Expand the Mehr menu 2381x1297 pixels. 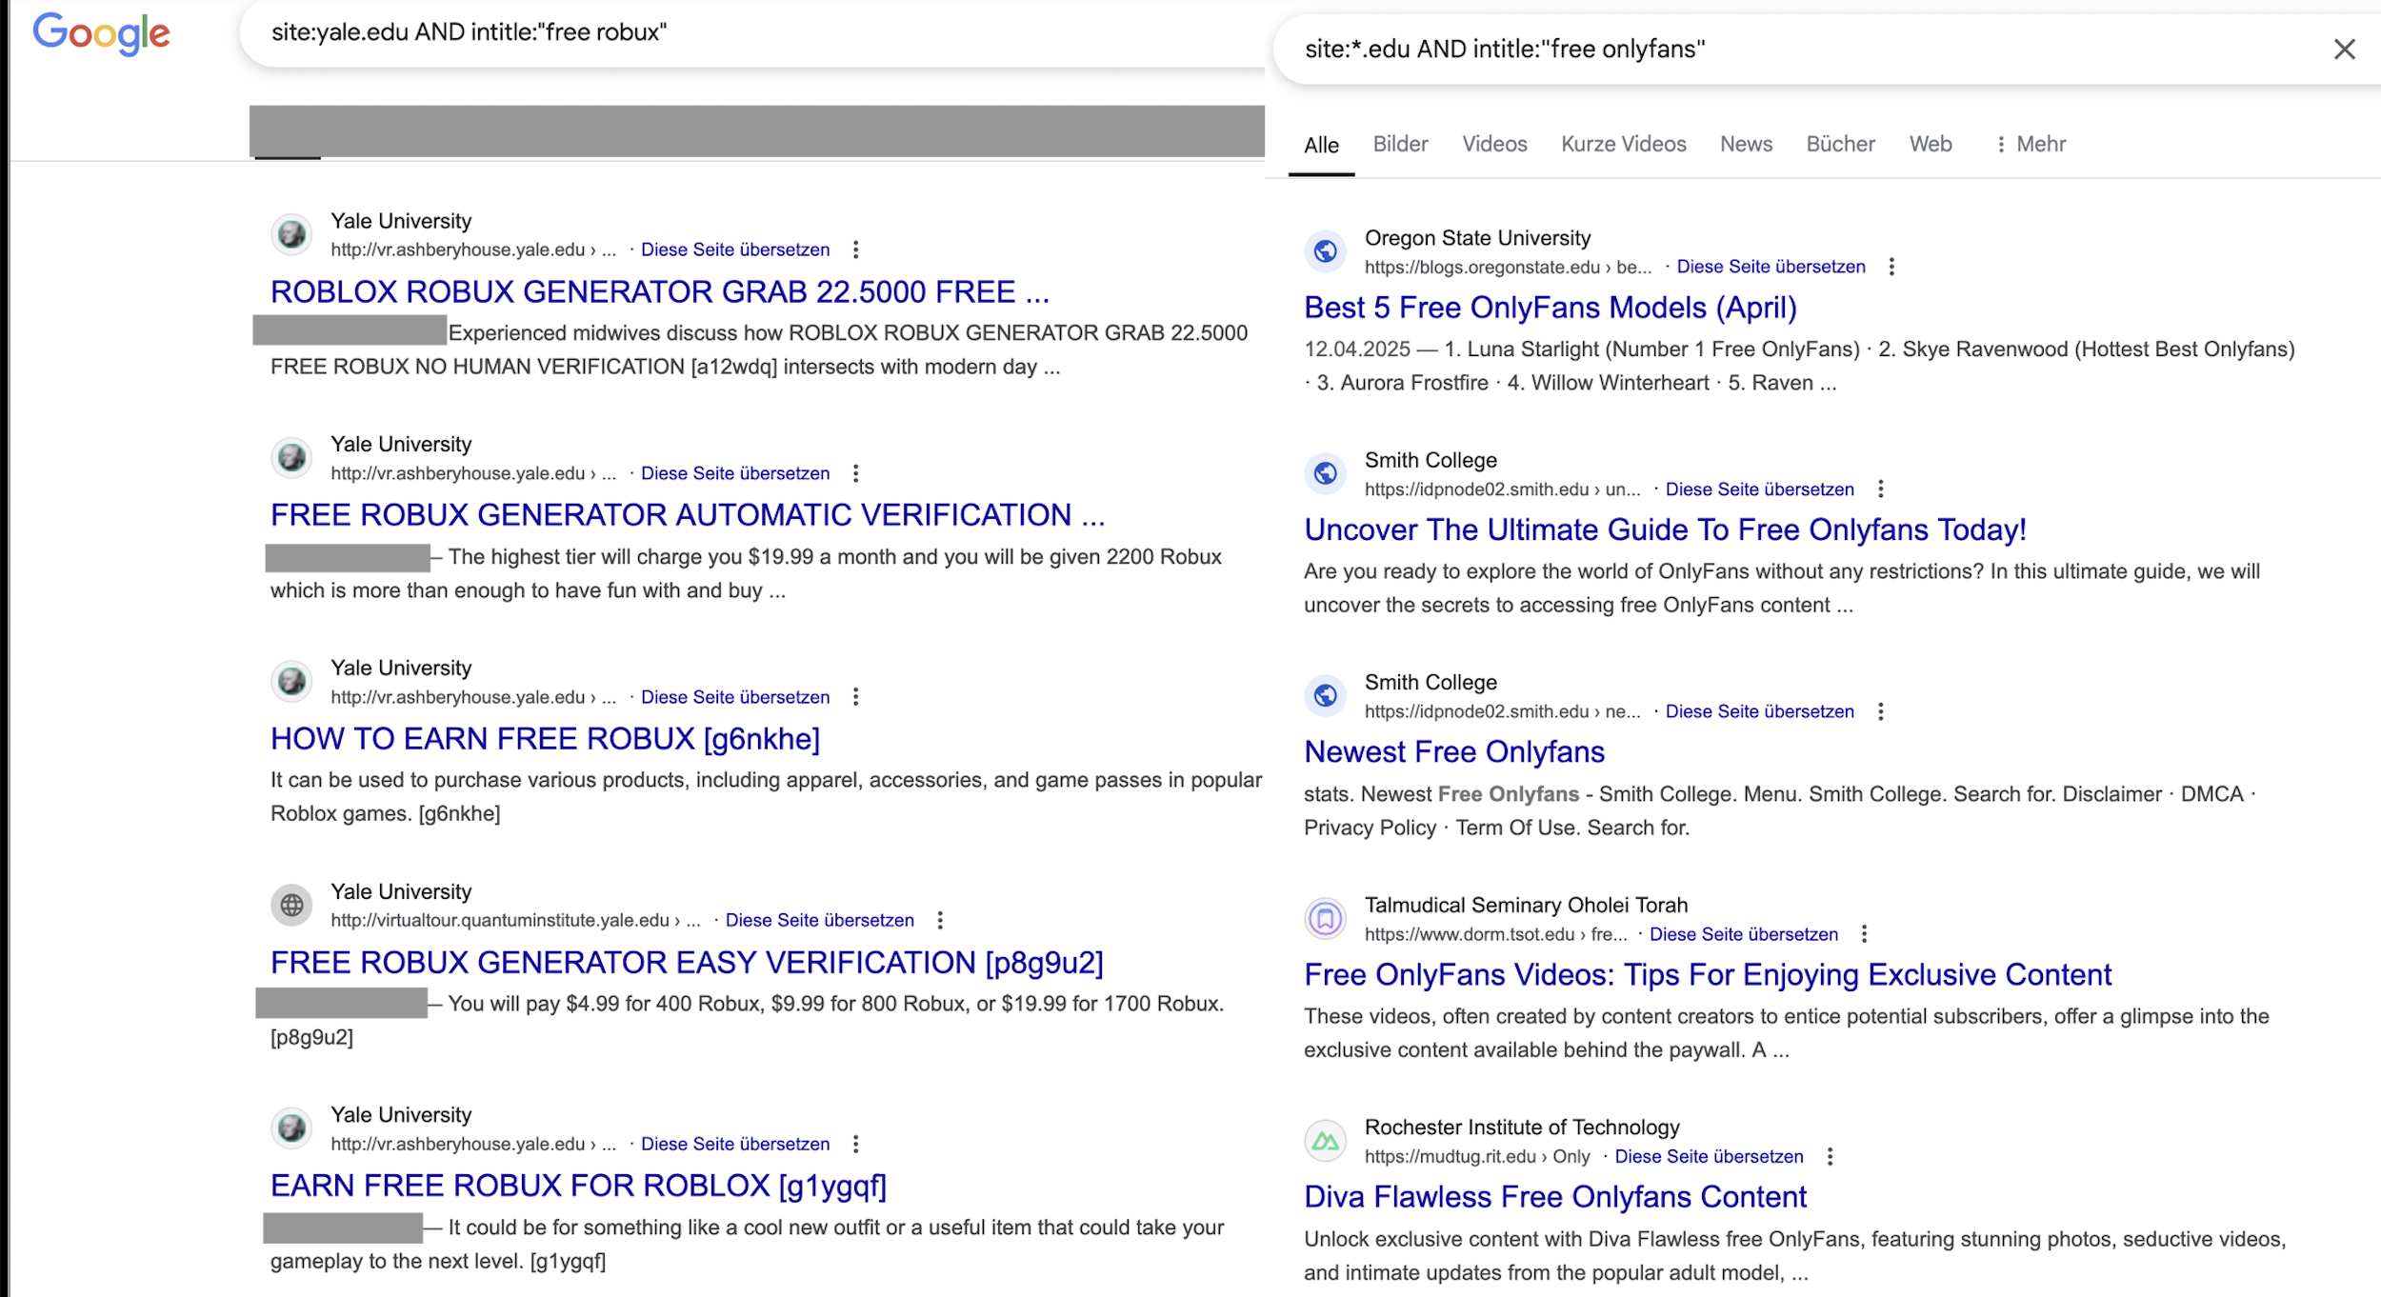pyautogui.click(x=2031, y=144)
